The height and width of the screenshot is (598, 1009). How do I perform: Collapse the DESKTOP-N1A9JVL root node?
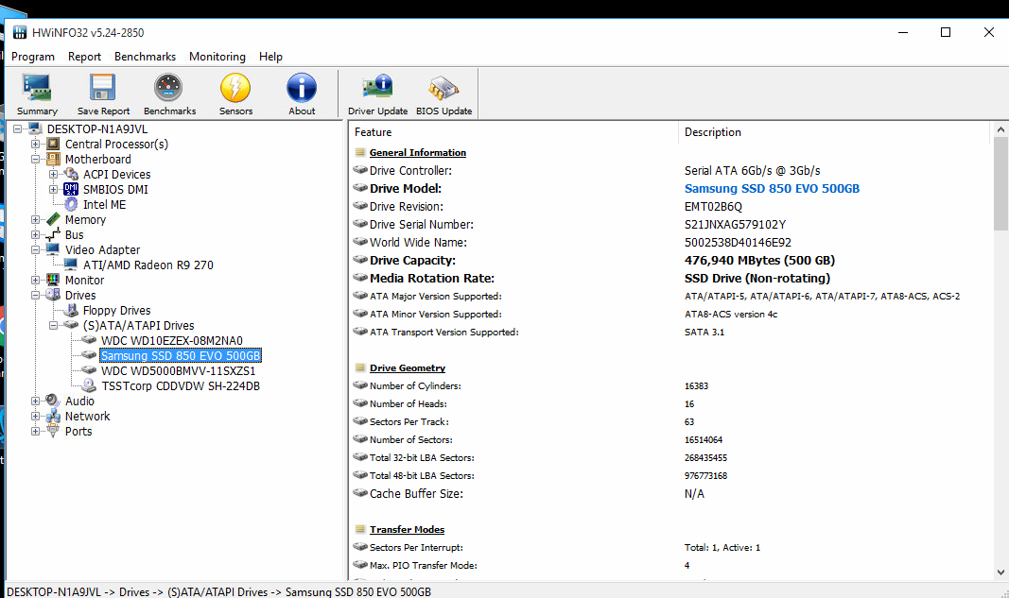click(17, 129)
